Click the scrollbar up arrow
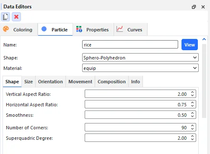This screenshot has height=154, width=210. [x=204, y=39]
